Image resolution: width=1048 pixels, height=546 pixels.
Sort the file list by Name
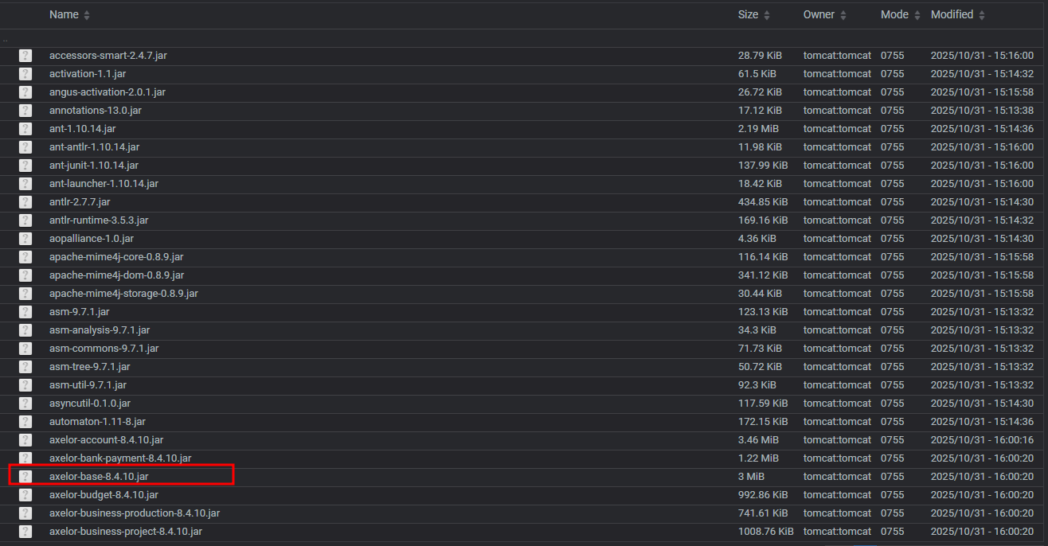point(64,14)
